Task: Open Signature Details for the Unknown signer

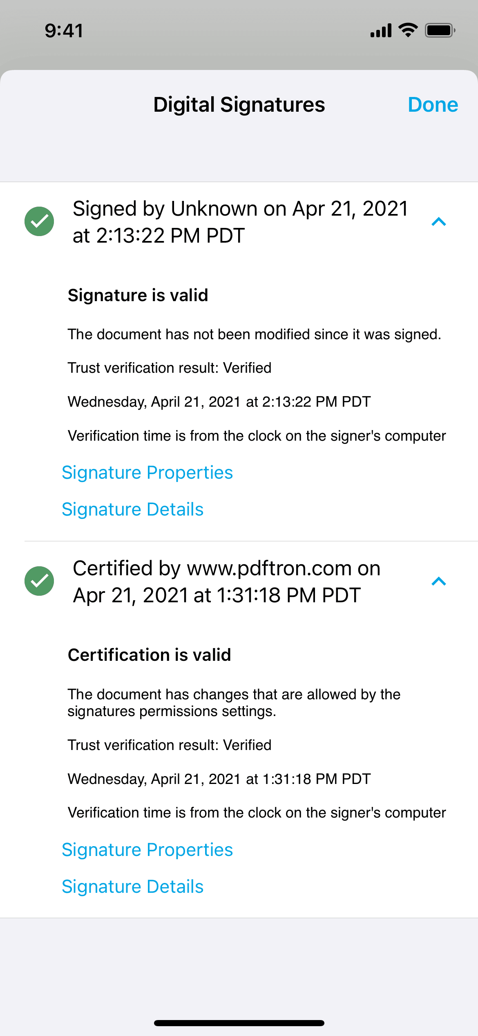Action: 132,509
